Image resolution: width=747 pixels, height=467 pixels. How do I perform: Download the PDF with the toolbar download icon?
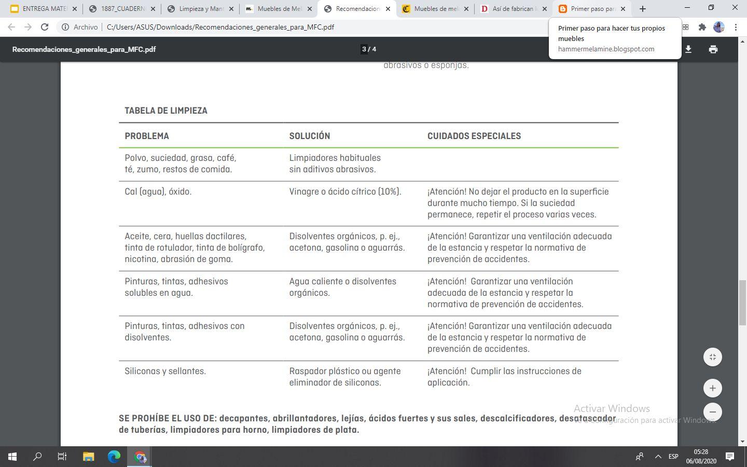tap(688, 49)
